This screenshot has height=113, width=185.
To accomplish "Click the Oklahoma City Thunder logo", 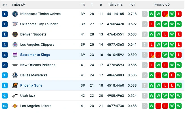I will 15,24.
